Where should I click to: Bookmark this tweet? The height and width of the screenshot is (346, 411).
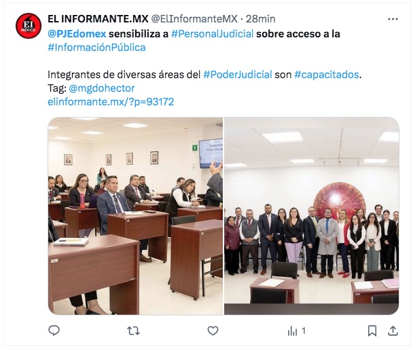click(x=372, y=331)
